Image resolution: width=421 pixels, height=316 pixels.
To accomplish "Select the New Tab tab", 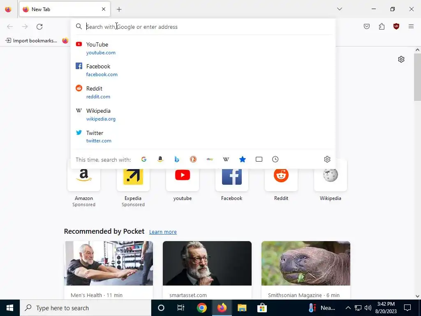I will pos(65,9).
